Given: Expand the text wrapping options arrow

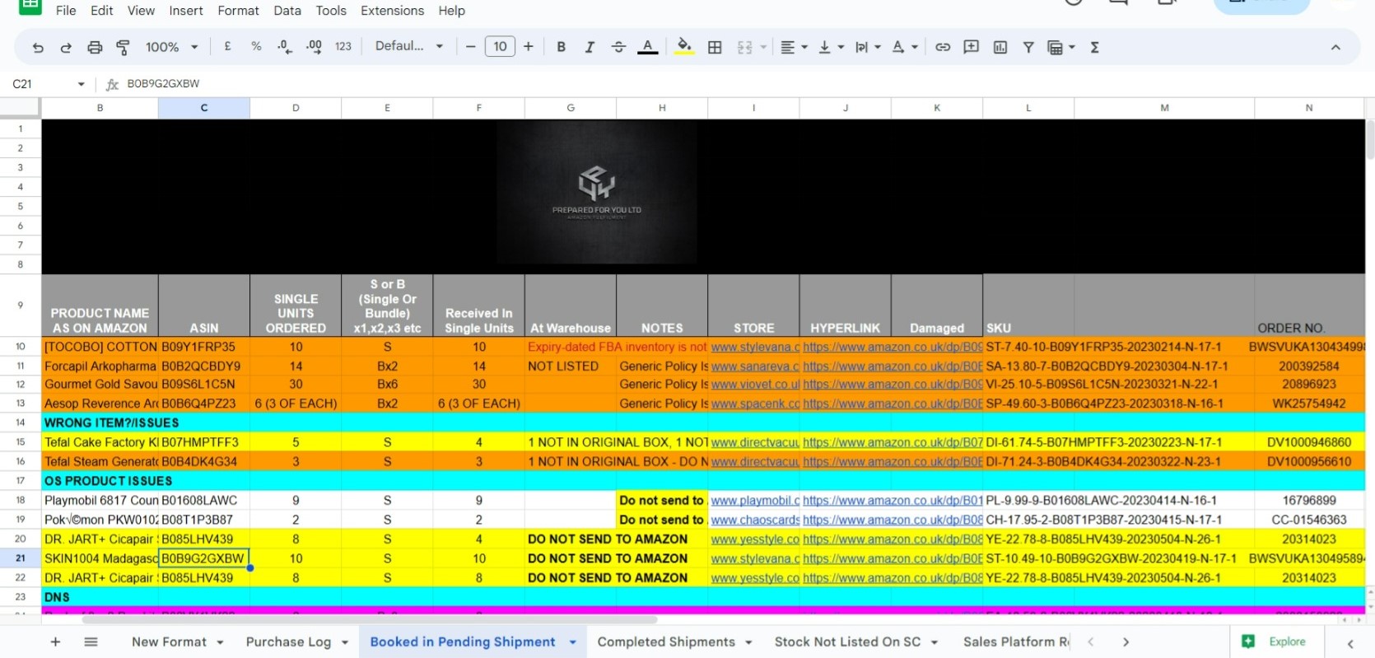Looking at the screenshot, I should tap(878, 48).
